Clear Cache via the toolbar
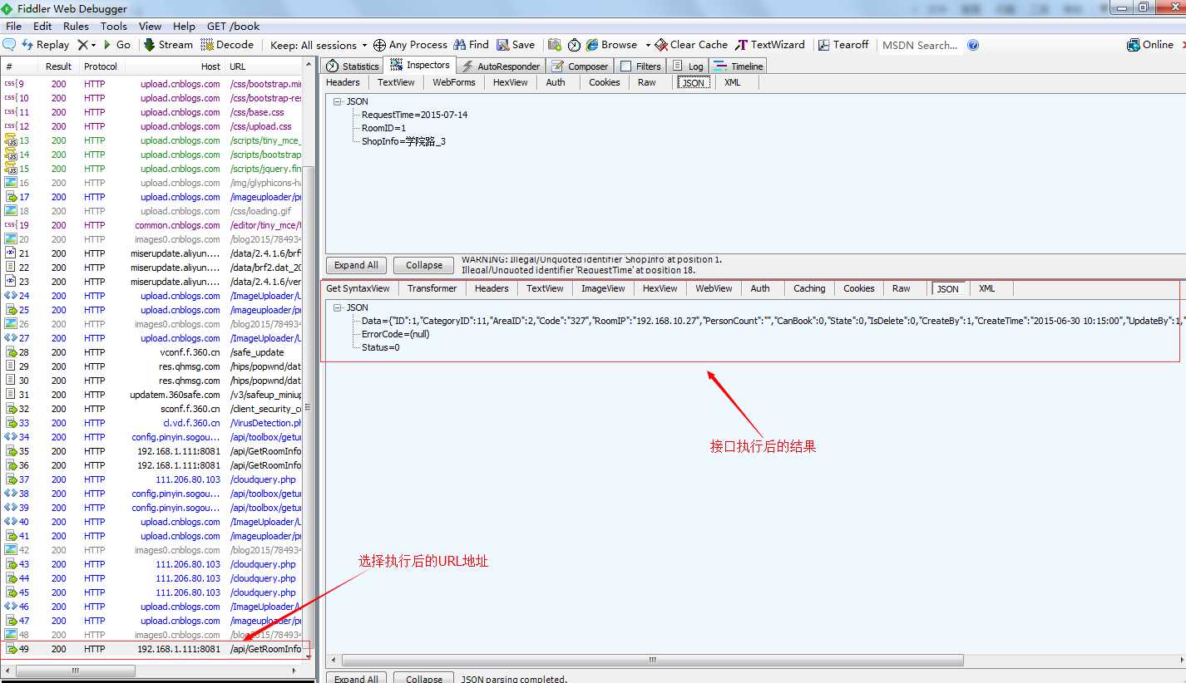The height and width of the screenshot is (683, 1186). pos(691,45)
